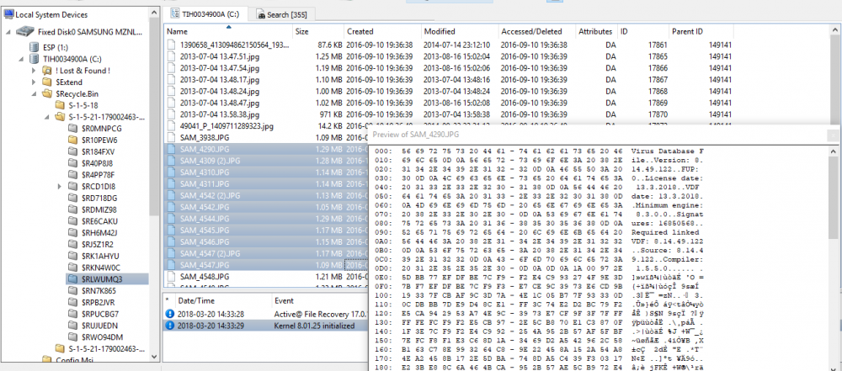
Task: Click the Date/Time column header in log
Action: (x=223, y=300)
